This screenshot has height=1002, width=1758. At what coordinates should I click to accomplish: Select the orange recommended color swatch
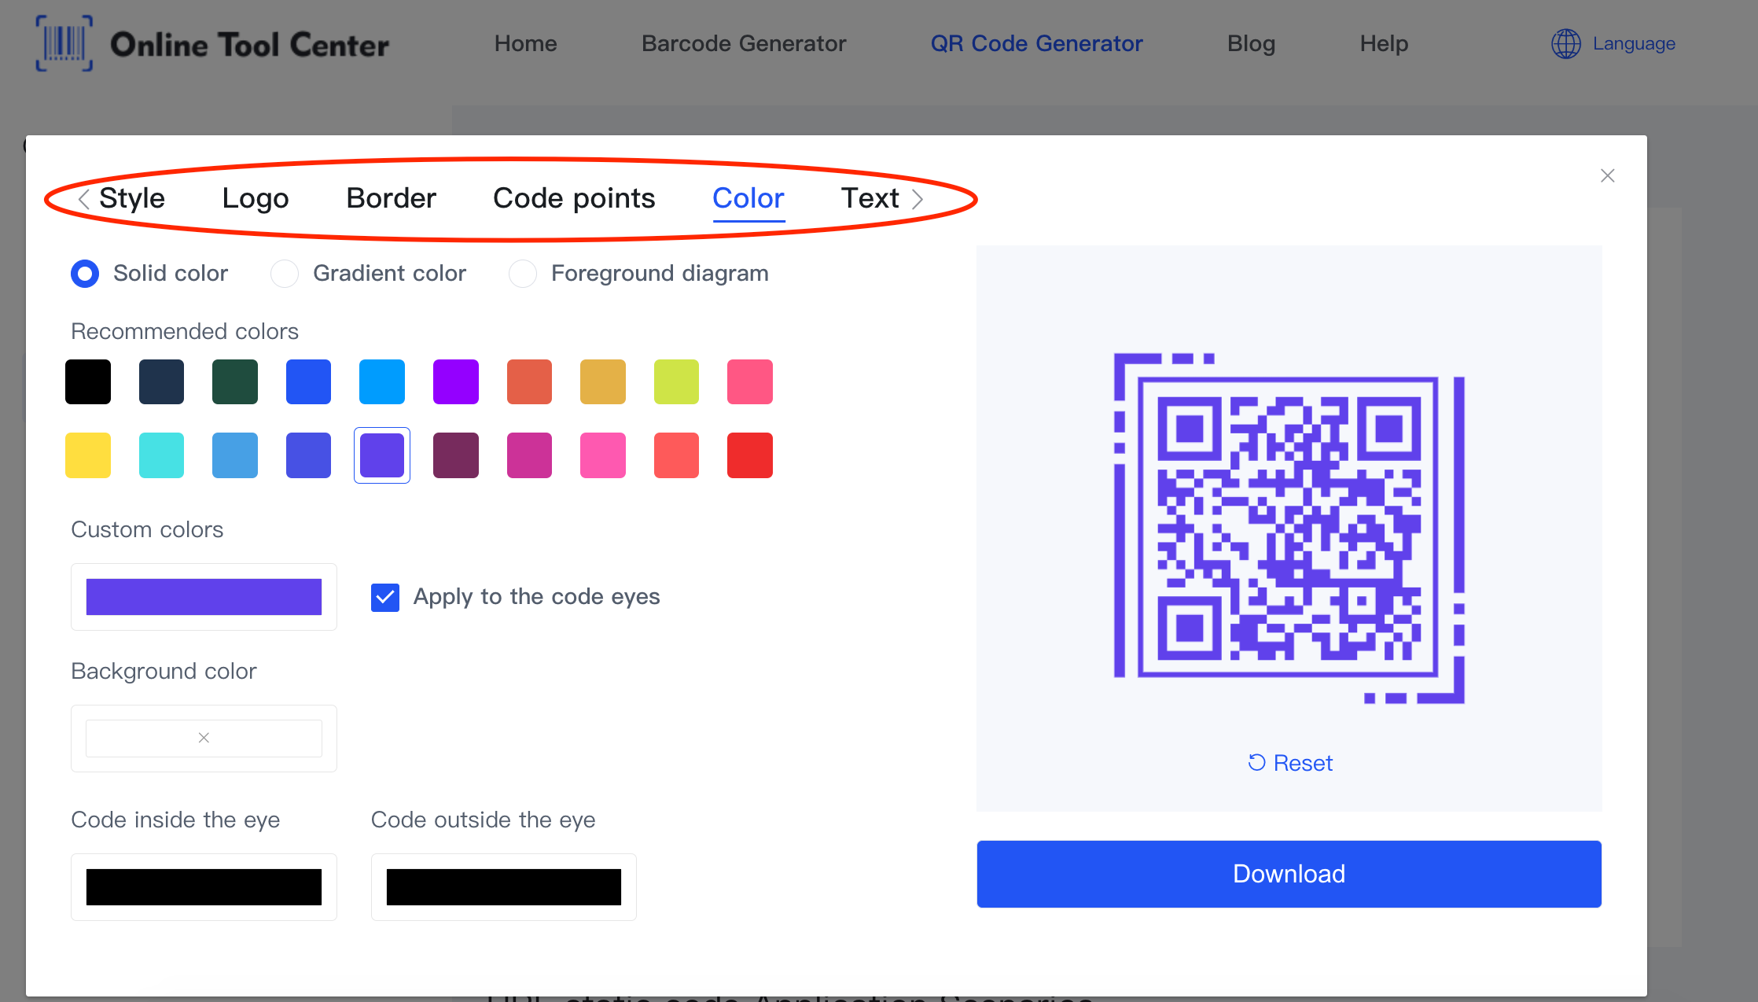click(x=529, y=381)
